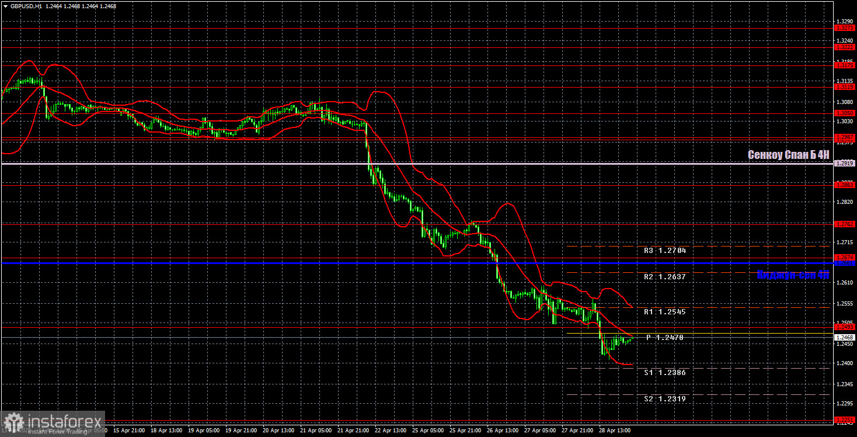This screenshot has height=437, width=857.
Task: Click the current price tag 1.2468
Action: pos(844,337)
